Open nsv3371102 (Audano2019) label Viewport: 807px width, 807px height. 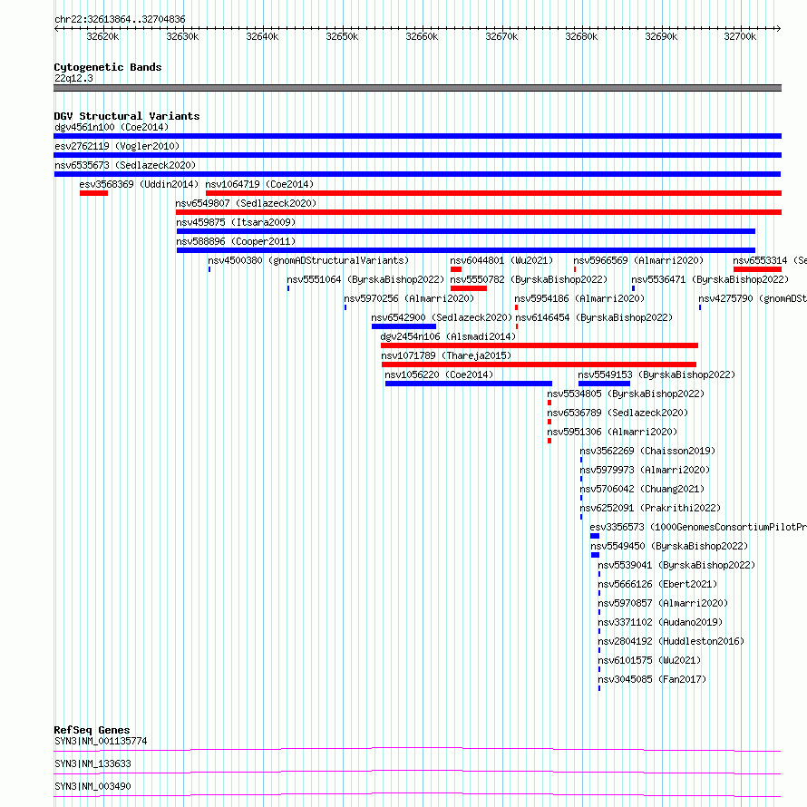pyautogui.click(x=660, y=622)
